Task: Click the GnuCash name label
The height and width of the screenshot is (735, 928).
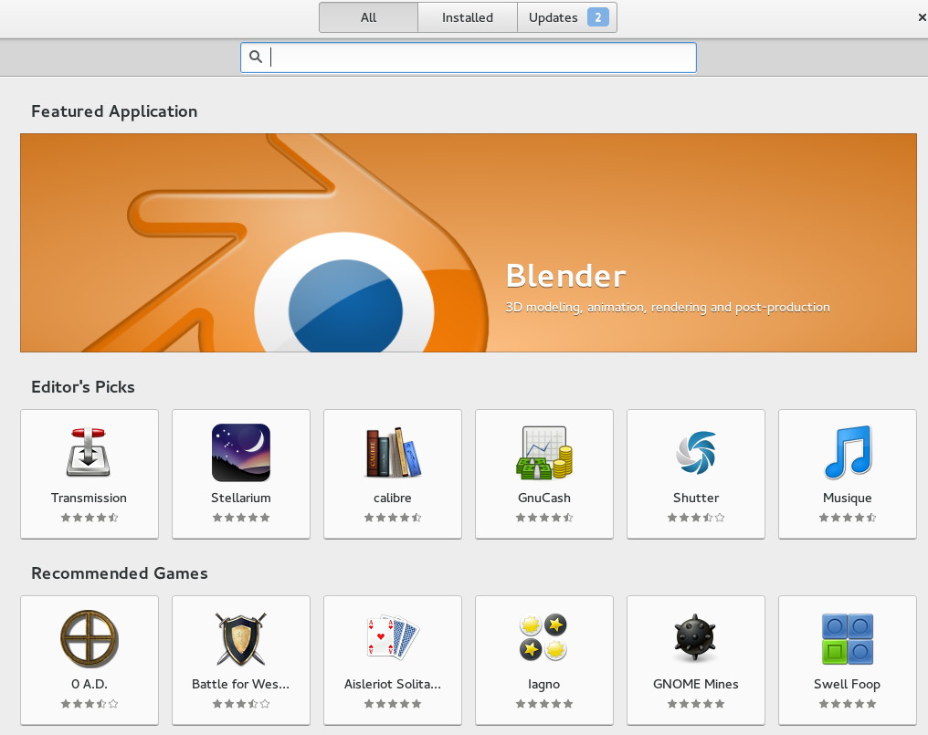Action: tap(543, 498)
